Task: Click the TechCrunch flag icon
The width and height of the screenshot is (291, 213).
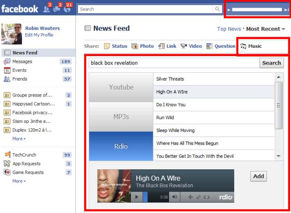Action: click(x=7, y=154)
